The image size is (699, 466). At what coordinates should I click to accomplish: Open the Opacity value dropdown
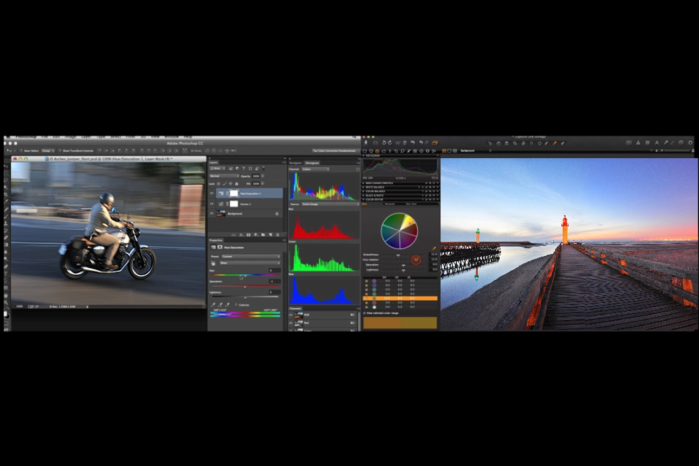(263, 176)
